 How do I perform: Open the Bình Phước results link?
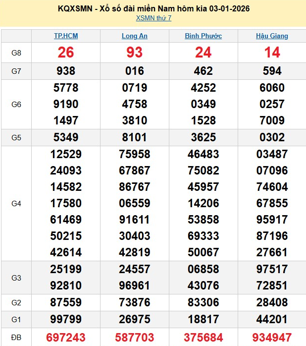click(203, 36)
